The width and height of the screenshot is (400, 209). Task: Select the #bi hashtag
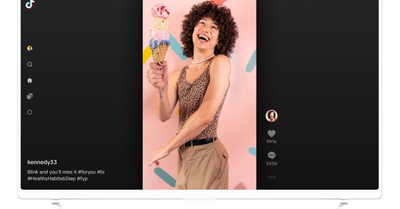(x=101, y=172)
